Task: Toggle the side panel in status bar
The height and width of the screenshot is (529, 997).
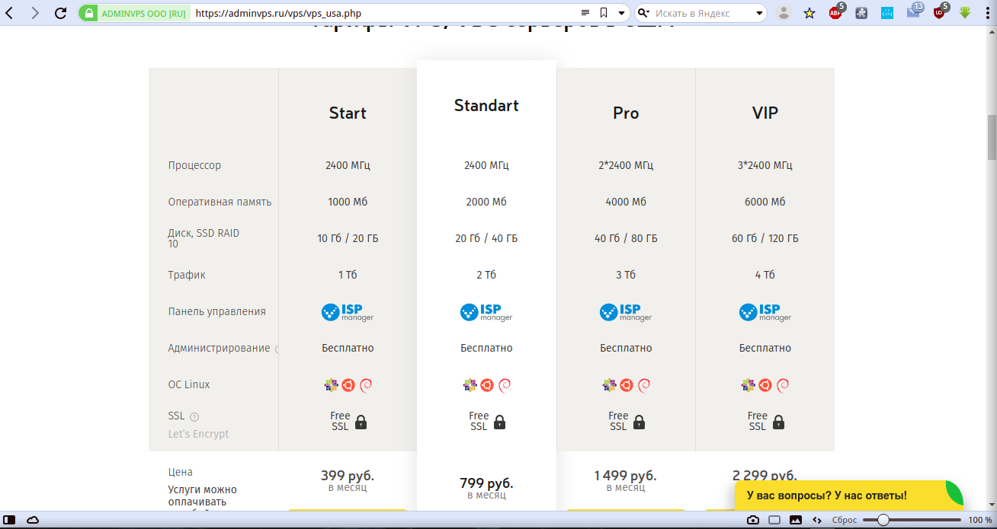Action: (11, 520)
